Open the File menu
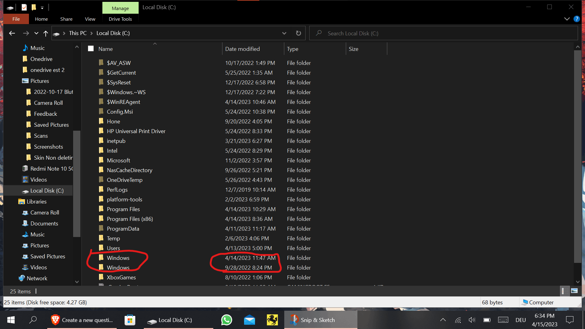585x329 pixels. [x=16, y=19]
